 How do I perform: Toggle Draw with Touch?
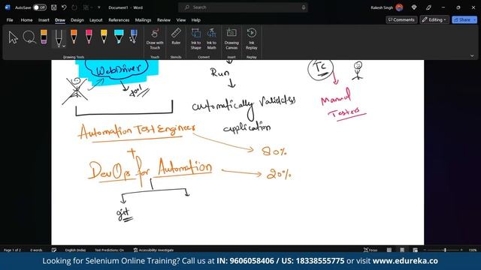coord(155,39)
